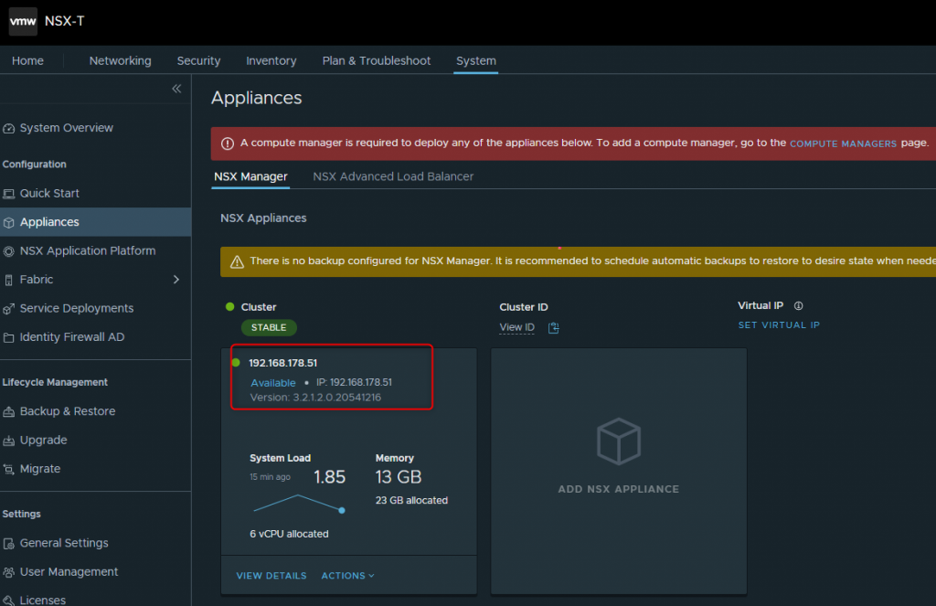This screenshot has width=936, height=606.
Task: Open User Management page
Action: pos(69,571)
